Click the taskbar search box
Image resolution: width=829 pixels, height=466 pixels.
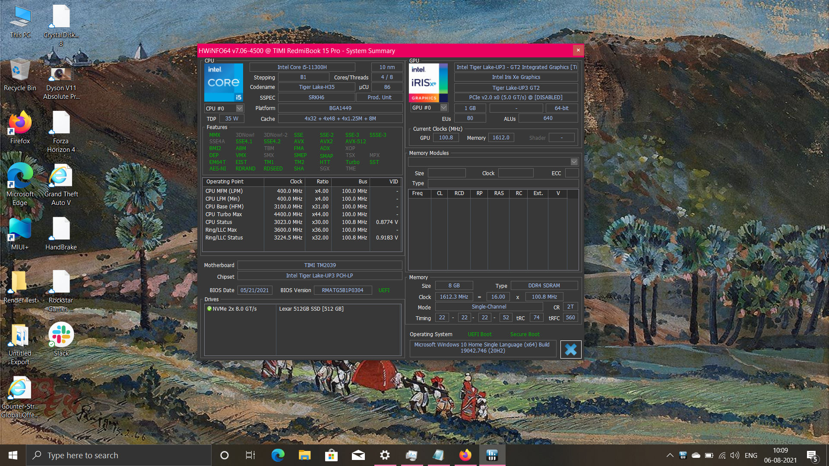(x=119, y=455)
